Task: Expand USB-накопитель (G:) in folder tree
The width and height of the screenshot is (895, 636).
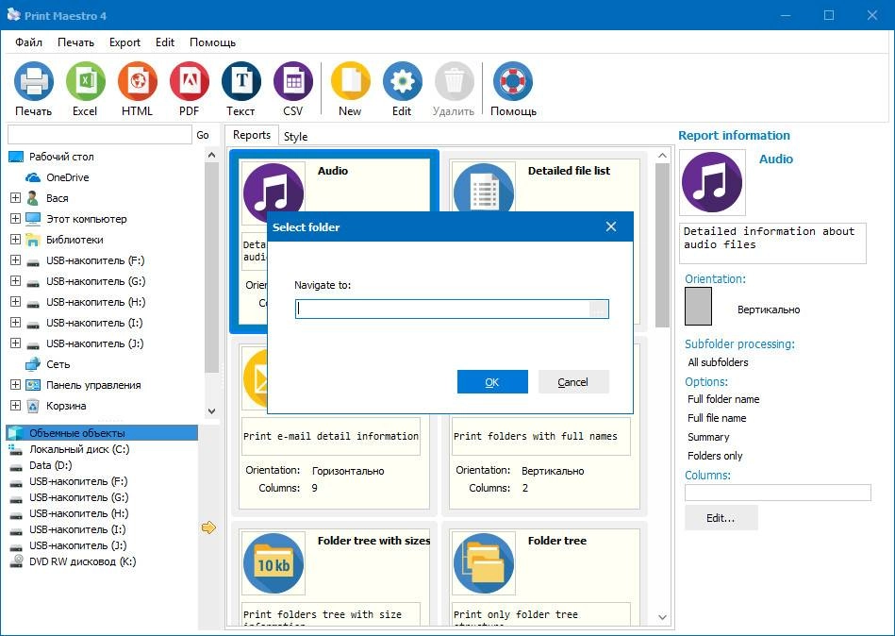Action: [15, 281]
